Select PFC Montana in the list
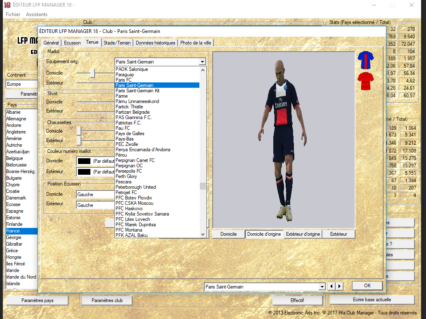This screenshot has width=426, height=319. tap(157, 230)
